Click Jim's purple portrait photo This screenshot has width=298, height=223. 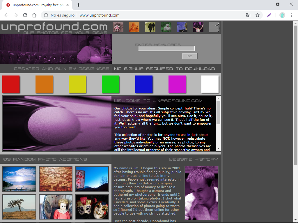click(201, 193)
